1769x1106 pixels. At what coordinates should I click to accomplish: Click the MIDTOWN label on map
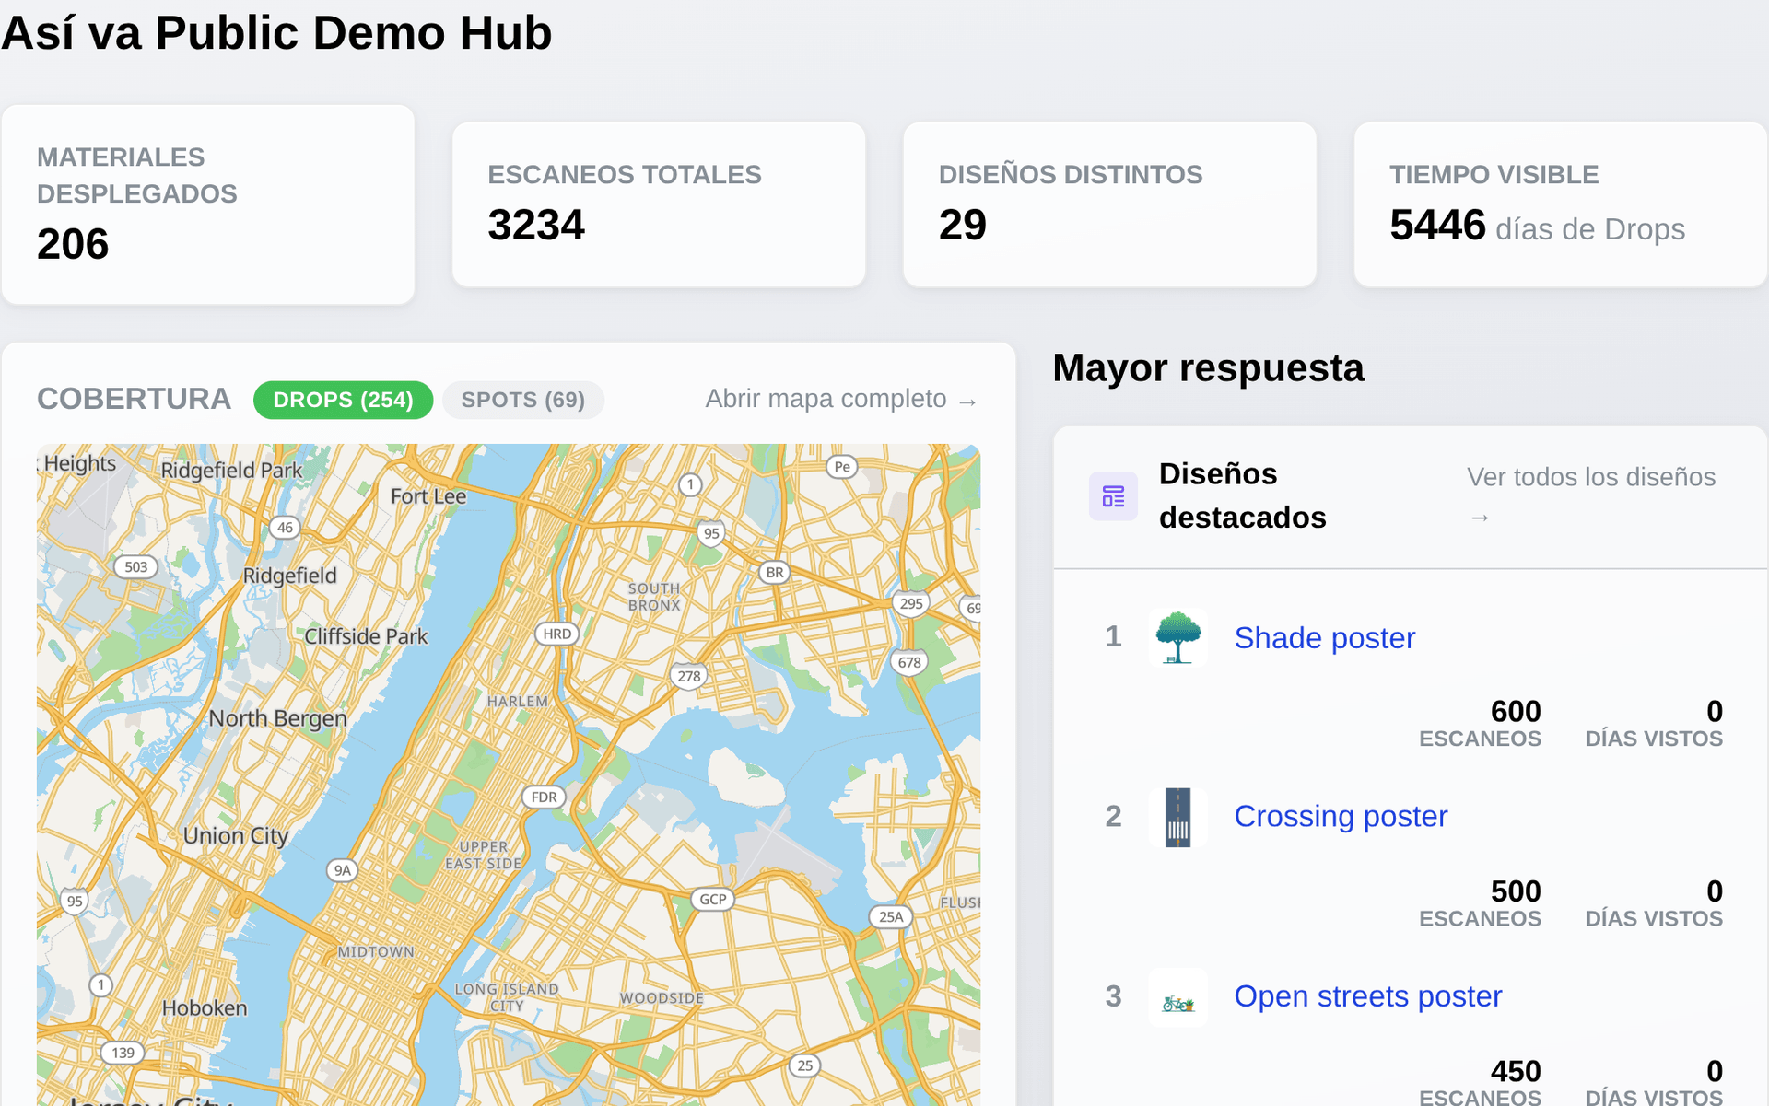point(376,952)
